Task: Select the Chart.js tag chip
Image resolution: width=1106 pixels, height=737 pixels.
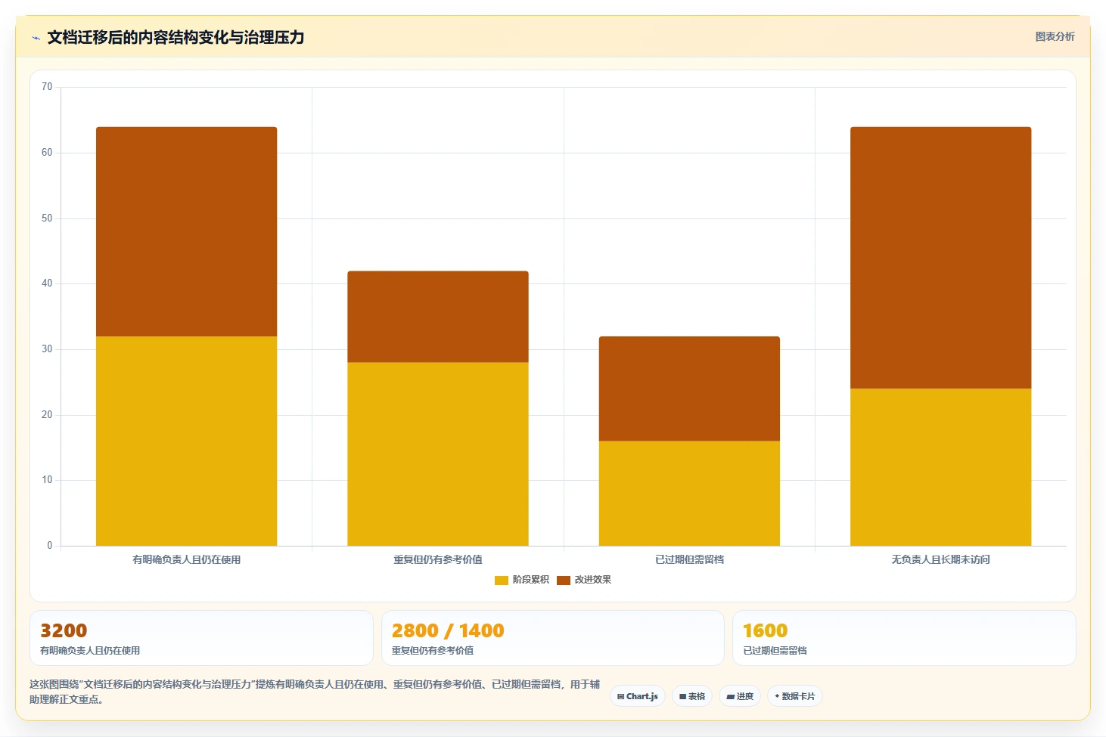Action: point(638,696)
